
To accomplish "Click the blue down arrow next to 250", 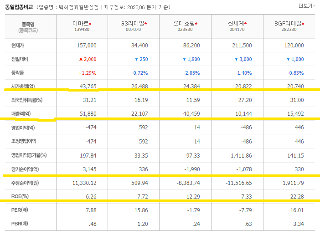I will 137,59.
